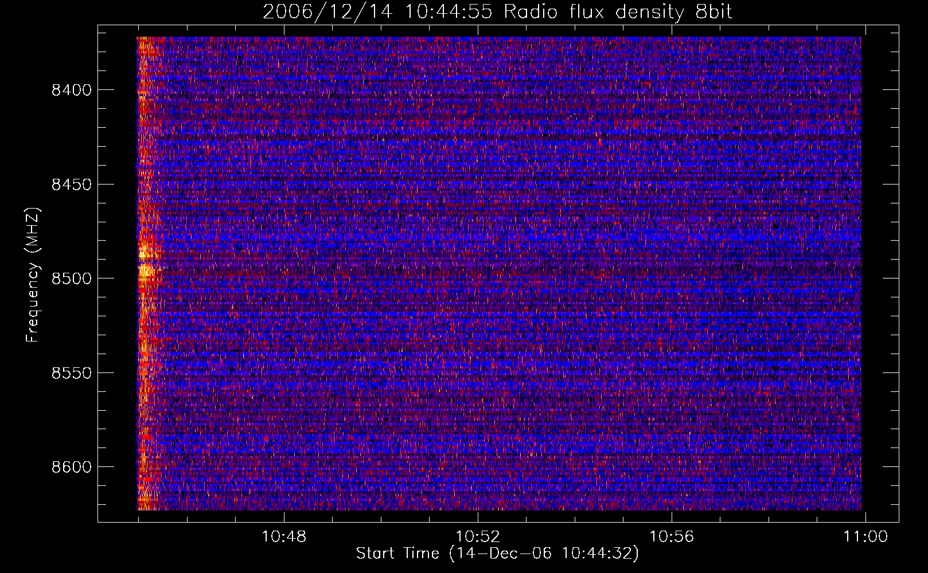
Task: Click the 10:56 time axis label
Action: point(672,537)
